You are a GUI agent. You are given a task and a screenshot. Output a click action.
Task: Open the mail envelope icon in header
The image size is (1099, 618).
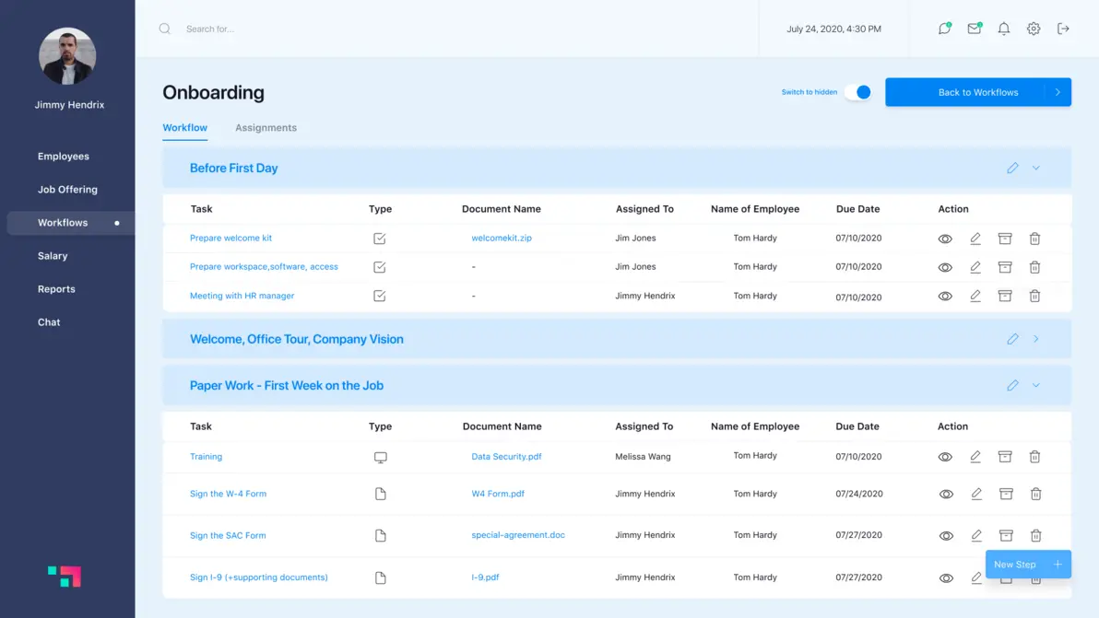(975, 29)
